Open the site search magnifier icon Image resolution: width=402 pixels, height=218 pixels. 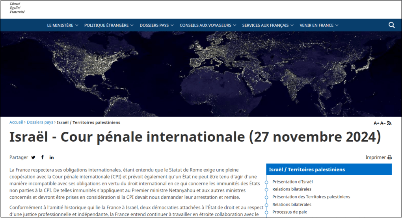click(391, 25)
